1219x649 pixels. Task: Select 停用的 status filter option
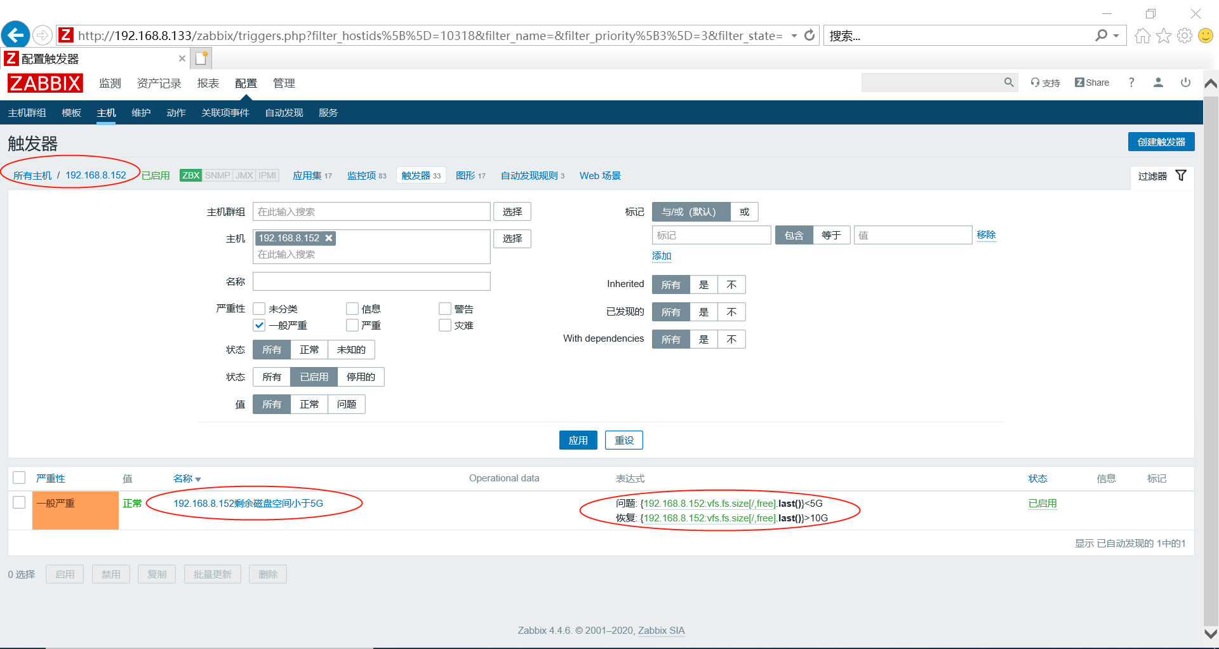pos(361,377)
